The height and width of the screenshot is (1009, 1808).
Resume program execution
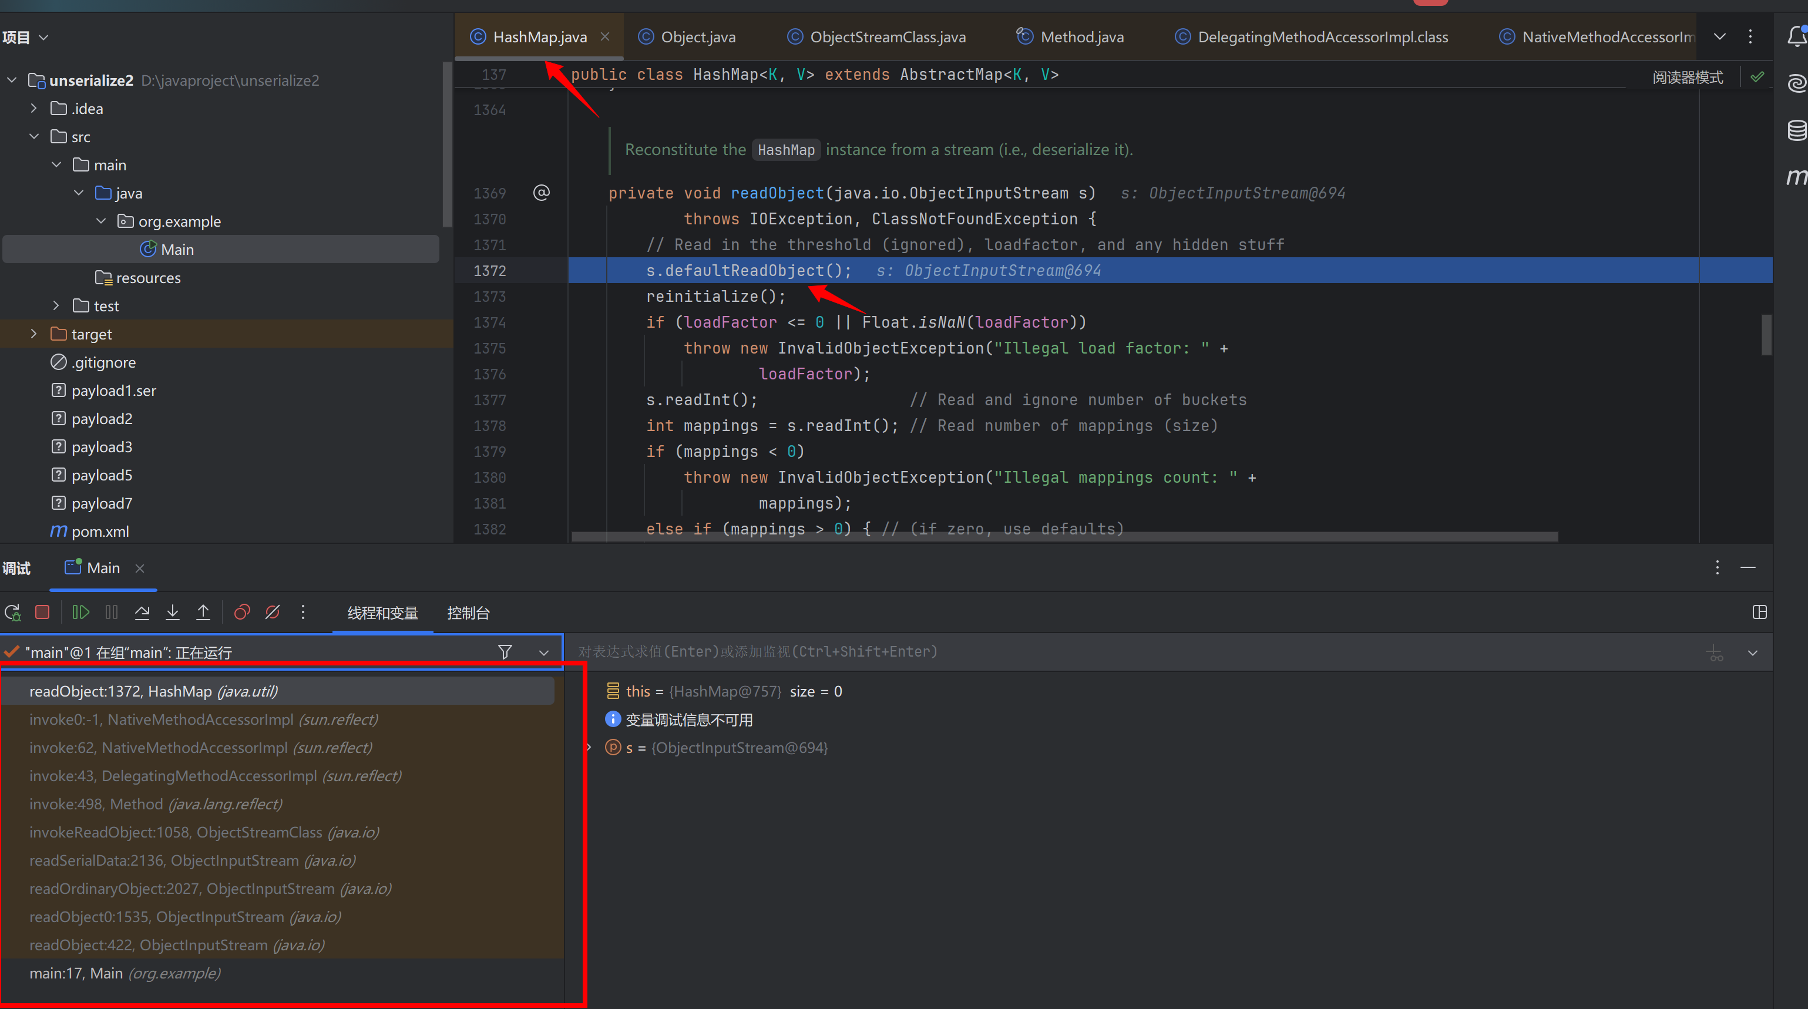coord(80,613)
